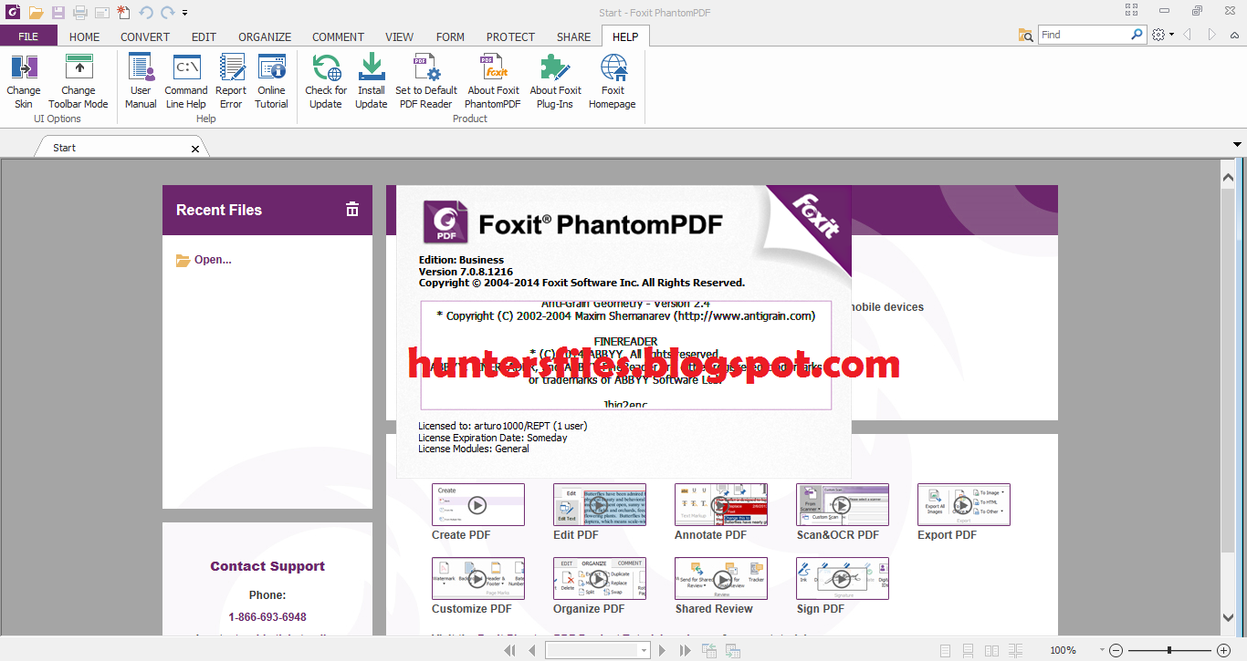
Task: Click the trash icon in Recent Files header
Action: pyautogui.click(x=352, y=210)
